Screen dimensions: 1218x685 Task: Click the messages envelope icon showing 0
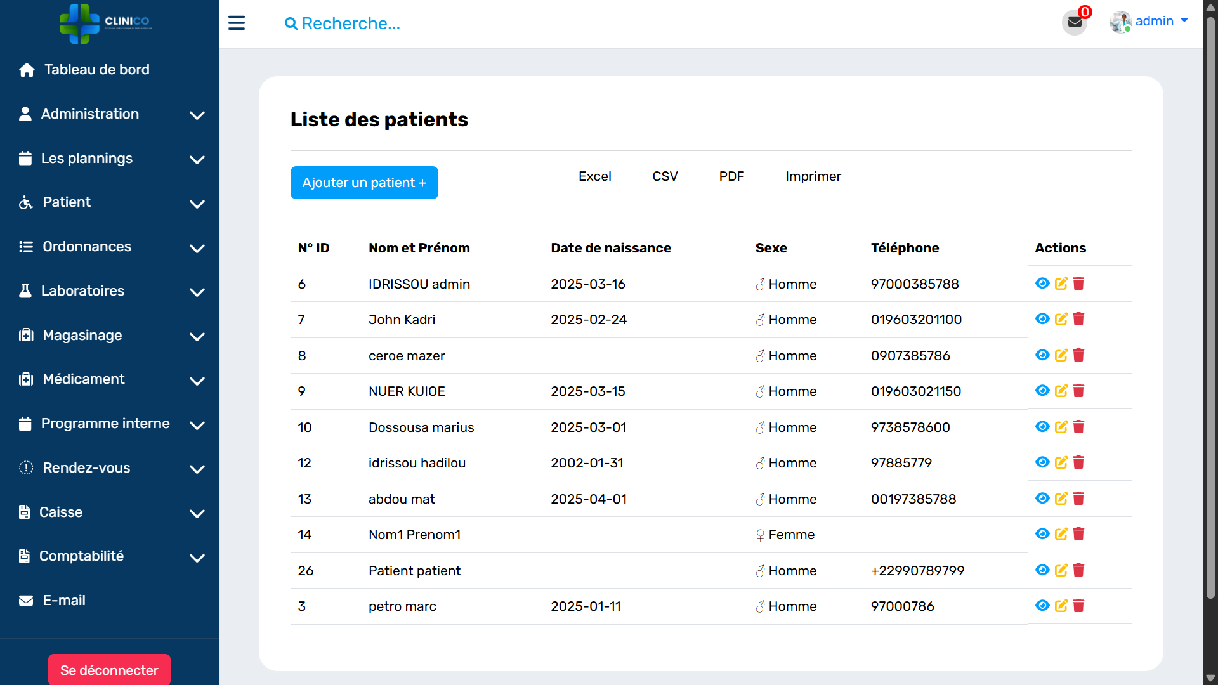pos(1074,23)
